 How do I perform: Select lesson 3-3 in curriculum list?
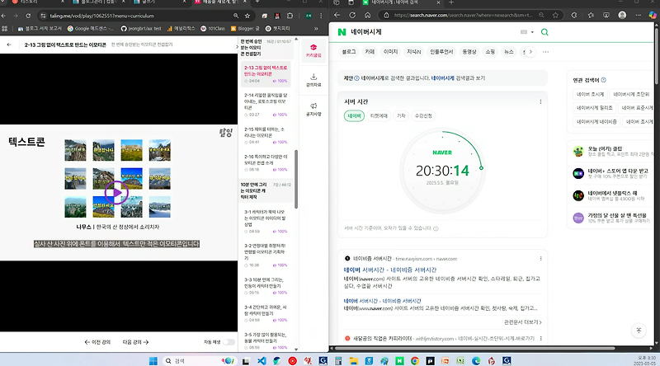[266, 286]
